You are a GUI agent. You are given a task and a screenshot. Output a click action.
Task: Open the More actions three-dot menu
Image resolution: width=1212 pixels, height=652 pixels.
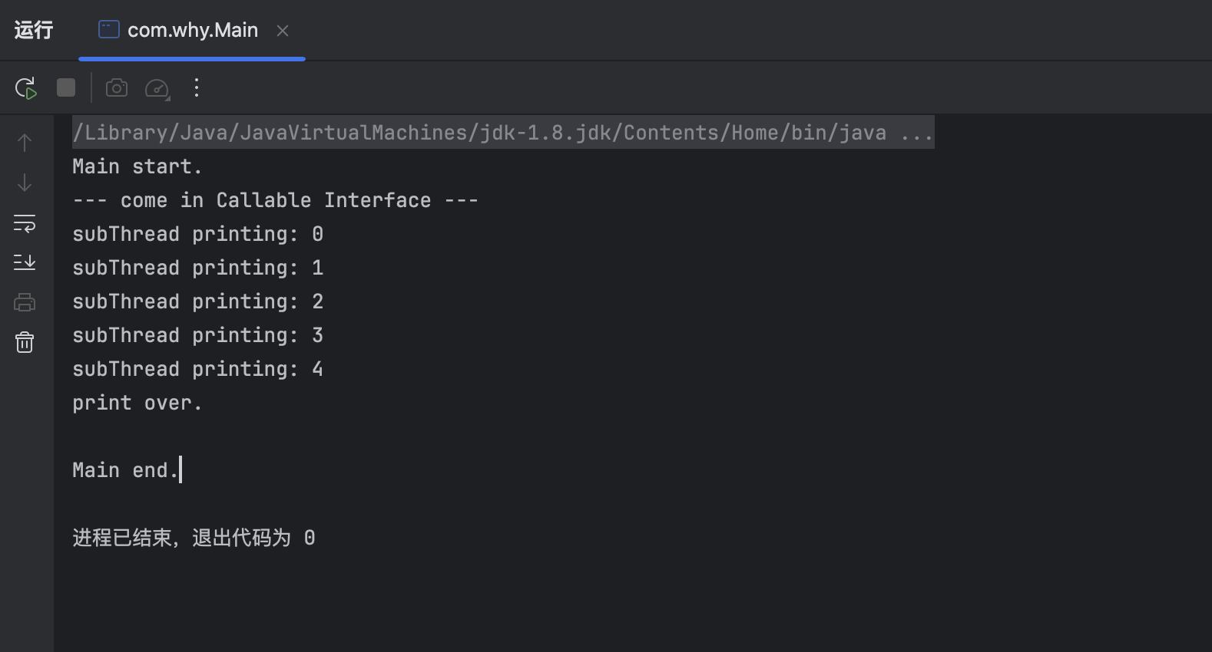pyautogui.click(x=197, y=87)
